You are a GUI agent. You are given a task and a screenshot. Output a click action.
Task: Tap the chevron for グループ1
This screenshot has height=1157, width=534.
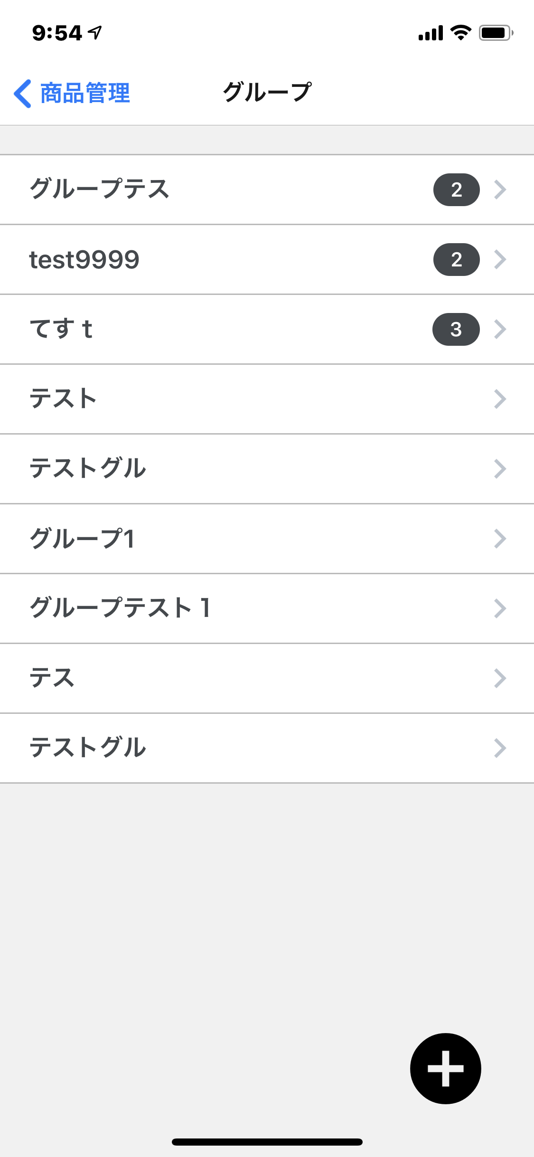click(500, 539)
